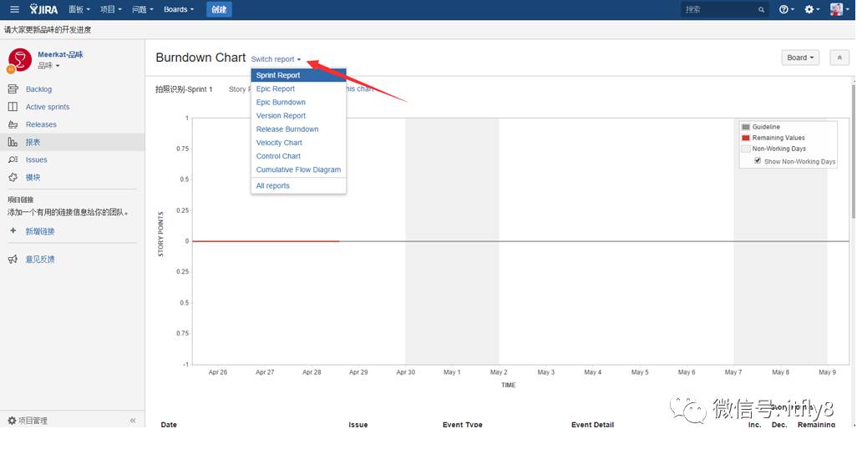Open the Board dropdown button

pyautogui.click(x=800, y=58)
